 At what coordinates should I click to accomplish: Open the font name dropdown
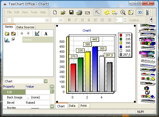(x=47, y=20)
